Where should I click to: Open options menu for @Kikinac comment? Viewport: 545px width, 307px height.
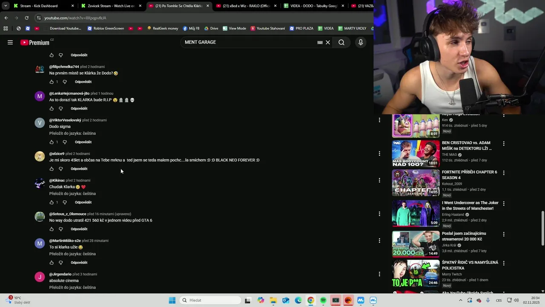tap(379, 180)
